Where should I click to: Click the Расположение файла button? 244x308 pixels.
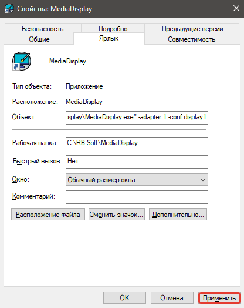48,215
